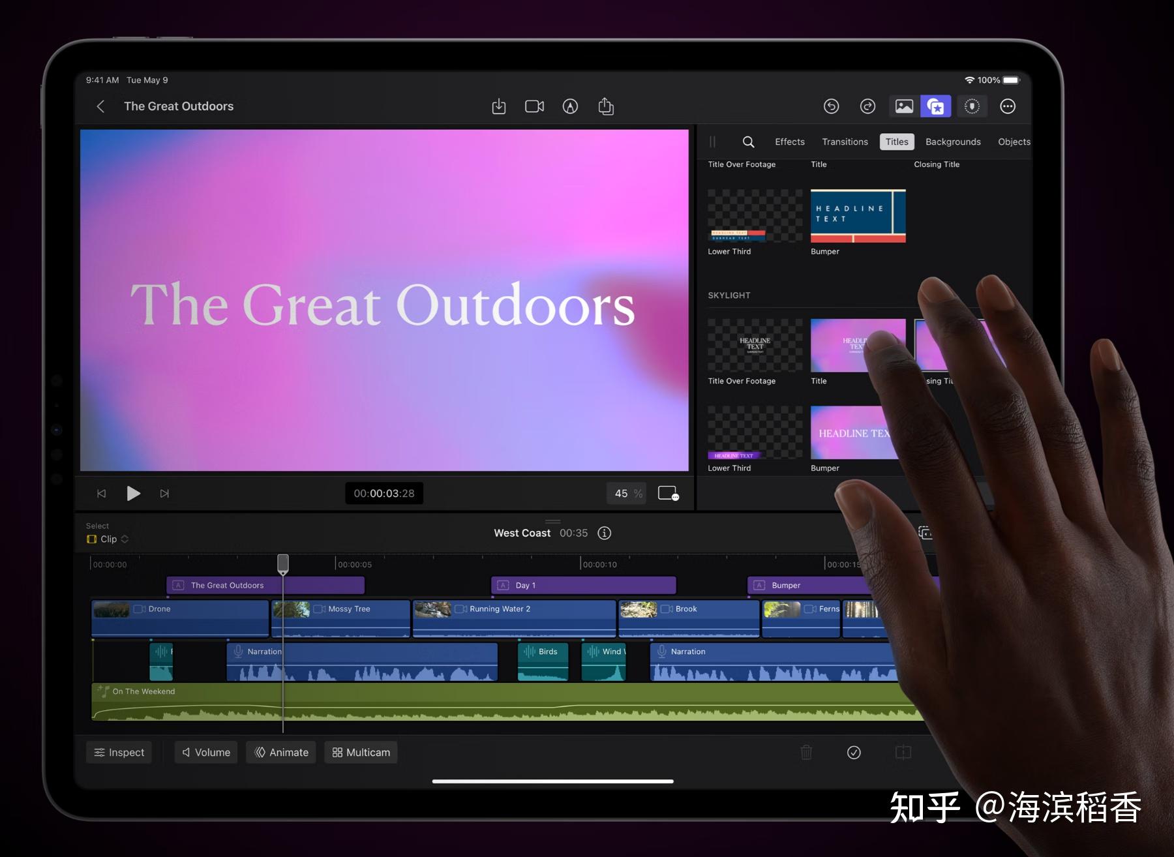Open the Volume controls
This screenshot has width=1174, height=857.
click(206, 752)
